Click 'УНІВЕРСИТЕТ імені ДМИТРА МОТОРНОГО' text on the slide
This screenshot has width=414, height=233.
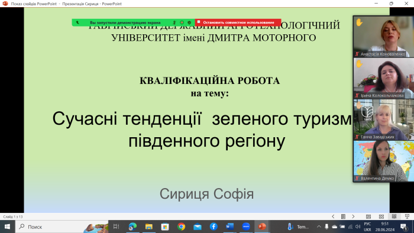214,38
